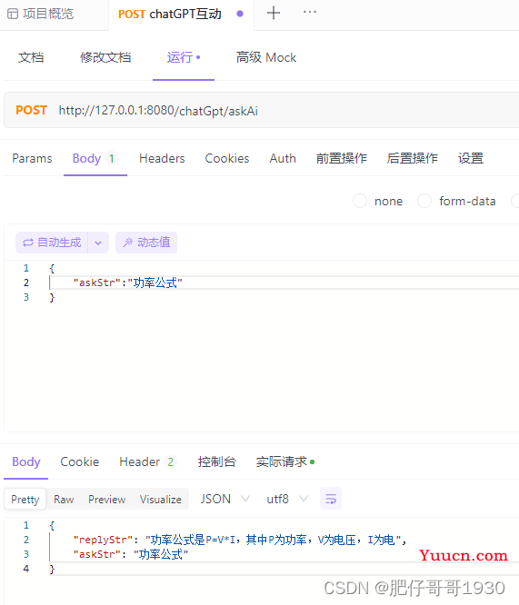Screen dimensions: 519x605
Task: Open the POST method selector
Action: click(31, 110)
